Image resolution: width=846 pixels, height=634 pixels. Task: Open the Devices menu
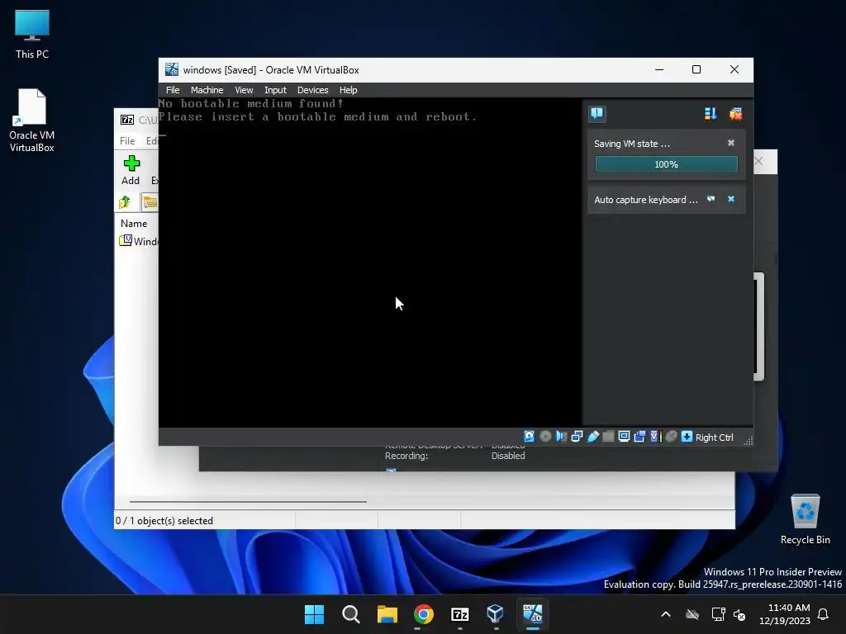(x=312, y=90)
